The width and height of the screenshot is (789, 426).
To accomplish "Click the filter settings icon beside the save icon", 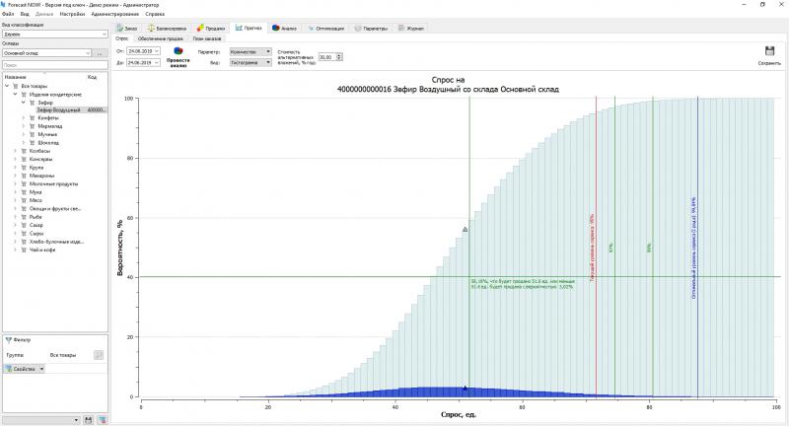I will click(x=101, y=420).
